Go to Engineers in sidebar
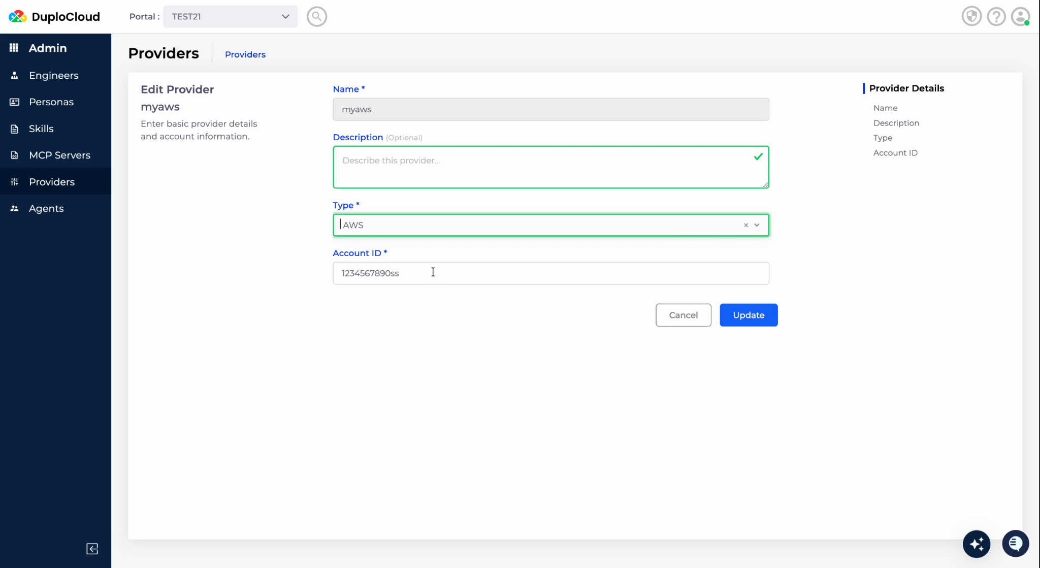The height and width of the screenshot is (568, 1040). [x=54, y=75]
